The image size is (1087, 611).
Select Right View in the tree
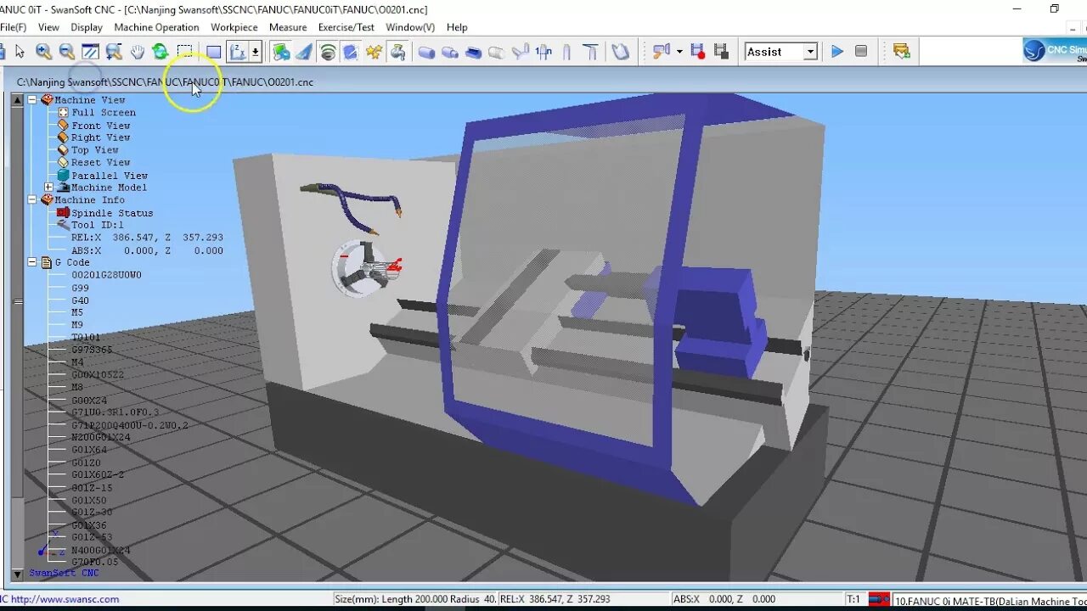coord(100,137)
